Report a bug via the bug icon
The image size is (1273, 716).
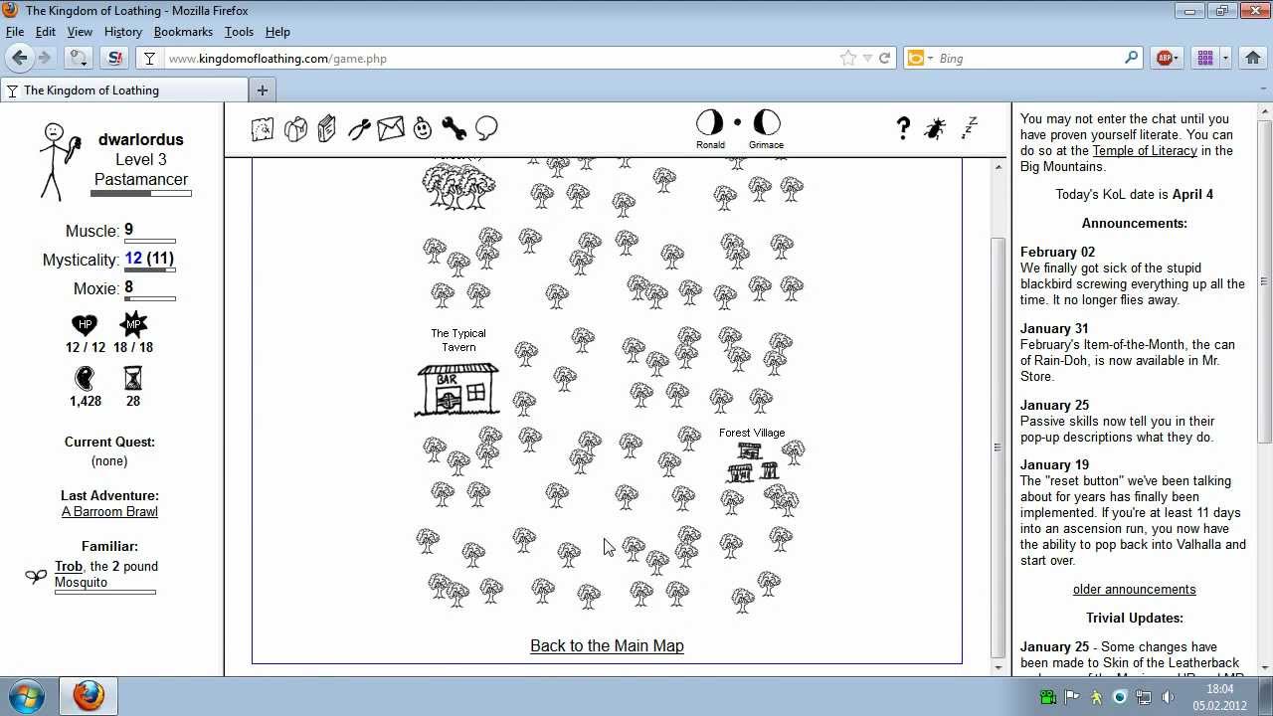tap(935, 127)
